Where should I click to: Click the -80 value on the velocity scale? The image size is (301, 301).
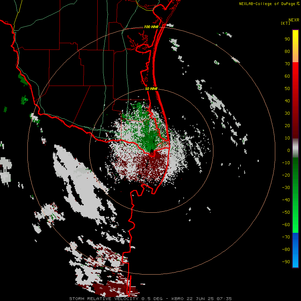286,249
